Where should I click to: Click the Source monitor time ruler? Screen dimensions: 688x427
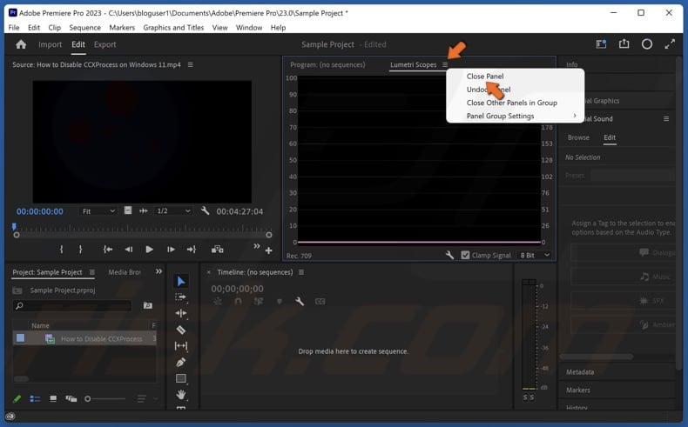tap(143, 228)
